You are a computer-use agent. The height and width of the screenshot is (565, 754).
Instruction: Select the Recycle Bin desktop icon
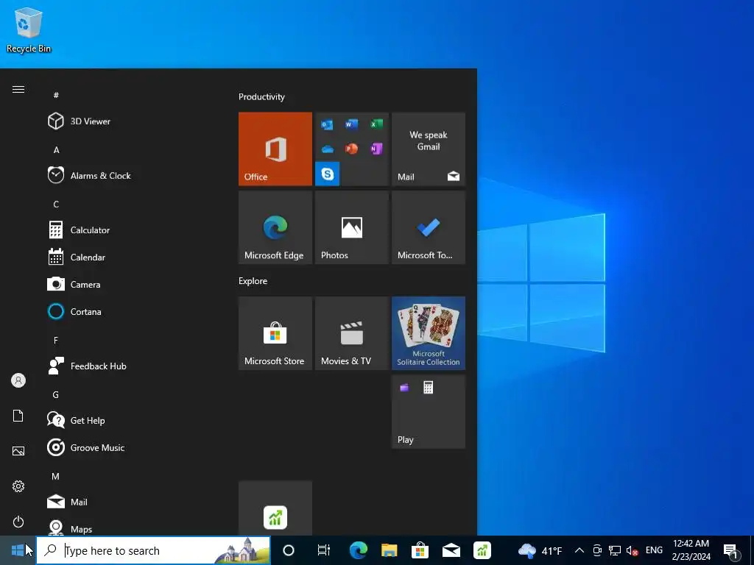[x=29, y=30]
